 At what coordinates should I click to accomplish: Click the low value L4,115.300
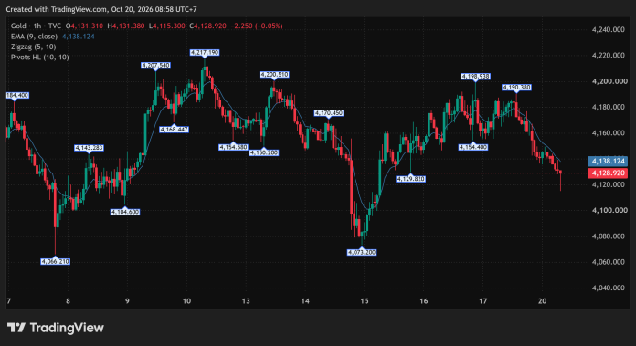(x=166, y=26)
